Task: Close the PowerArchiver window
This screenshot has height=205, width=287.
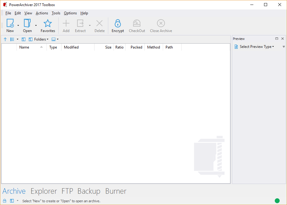Action: coord(279,5)
